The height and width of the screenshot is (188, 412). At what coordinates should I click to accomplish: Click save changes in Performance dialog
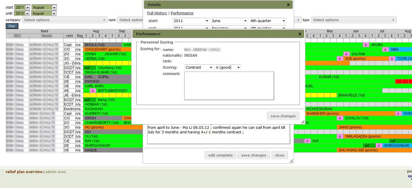[x=283, y=116]
